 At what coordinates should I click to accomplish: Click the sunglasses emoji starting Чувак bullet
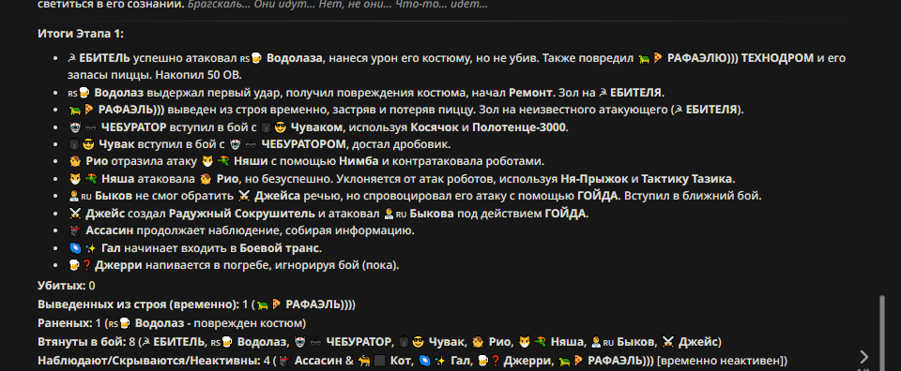88,144
